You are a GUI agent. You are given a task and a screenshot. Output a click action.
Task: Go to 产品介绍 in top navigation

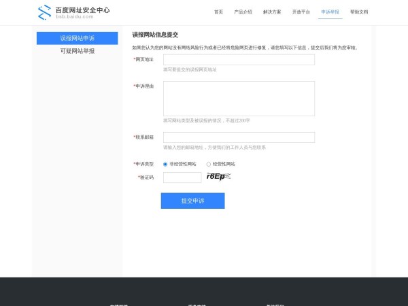pyautogui.click(x=243, y=12)
